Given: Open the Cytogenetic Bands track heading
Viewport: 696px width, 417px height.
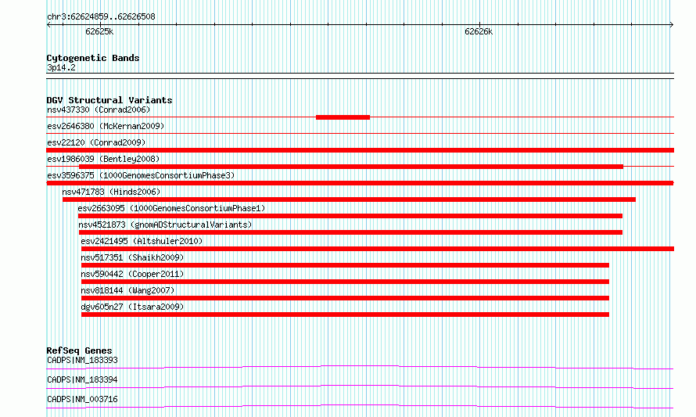Looking at the screenshot, I should 93,58.
